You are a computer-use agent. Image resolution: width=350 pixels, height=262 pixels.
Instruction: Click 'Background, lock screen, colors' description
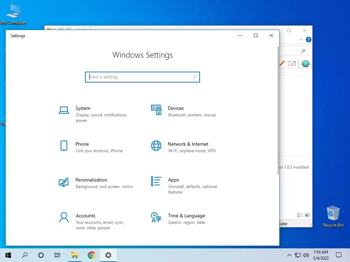[x=104, y=187]
